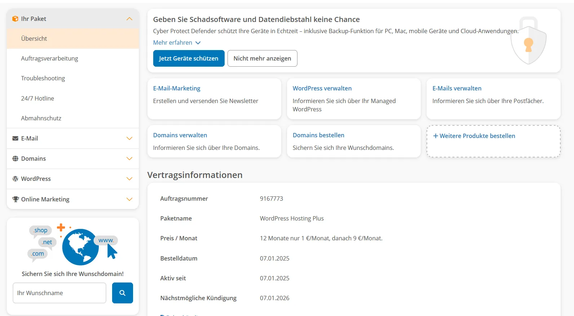Viewport: 574px width, 316px height.
Task: Dismiss banner with Nicht mehr anzeigen
Action: [262, 58]
